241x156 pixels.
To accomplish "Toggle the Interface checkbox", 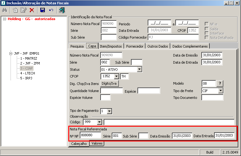I will pos(207,33).
